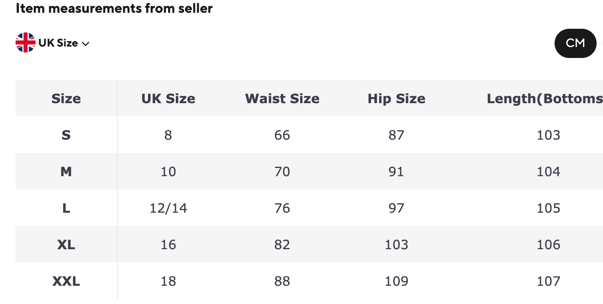Click the UK Size column header
Screen dimensions: 603x304
click(x=168, y=98)
